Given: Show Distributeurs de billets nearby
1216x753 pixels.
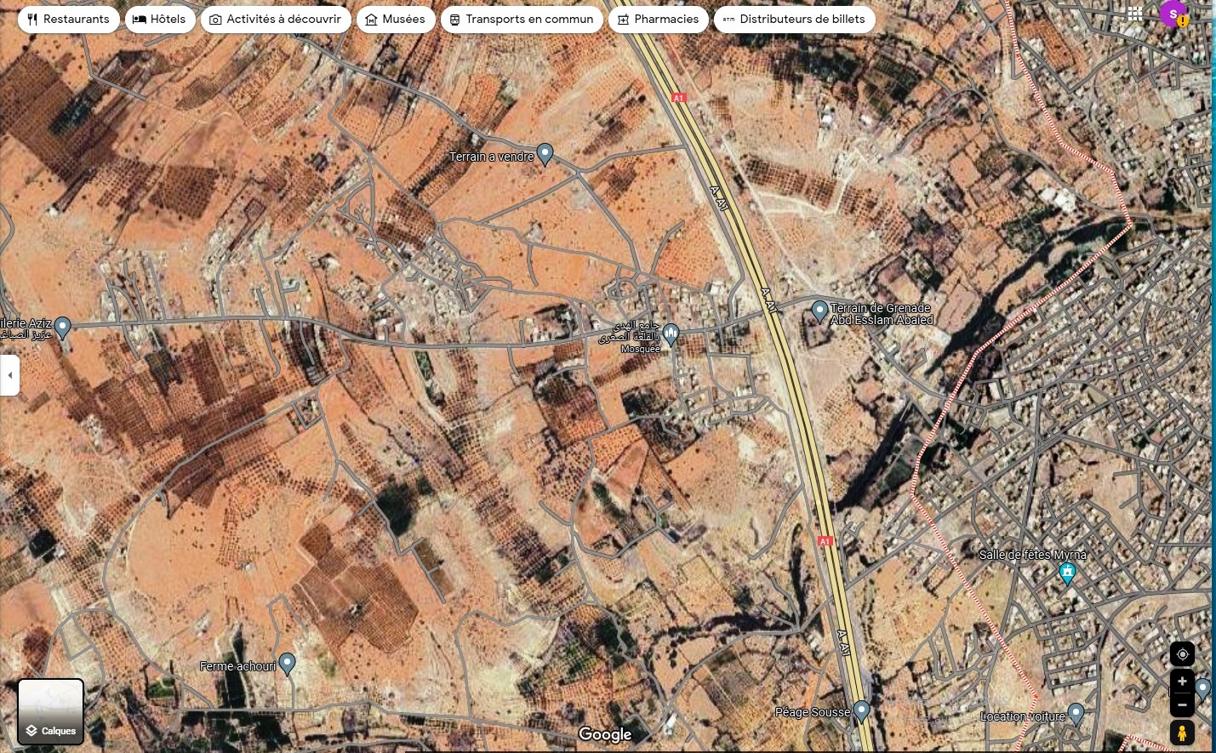Looking at the screenshot, I should 794,19.
